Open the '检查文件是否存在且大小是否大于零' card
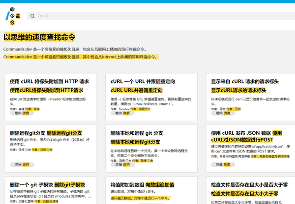Image resolution: width=295 pixels, height=204 pixels. coord(251,190)
